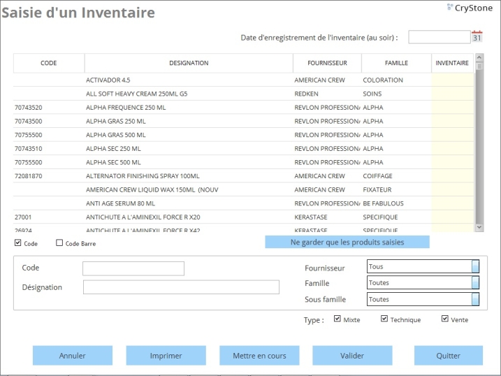
Task: Click the Quitter button
Action: [449, 356]
